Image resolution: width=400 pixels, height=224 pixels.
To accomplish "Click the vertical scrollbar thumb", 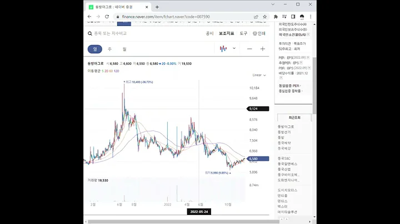I will click(x=314, y=85).
